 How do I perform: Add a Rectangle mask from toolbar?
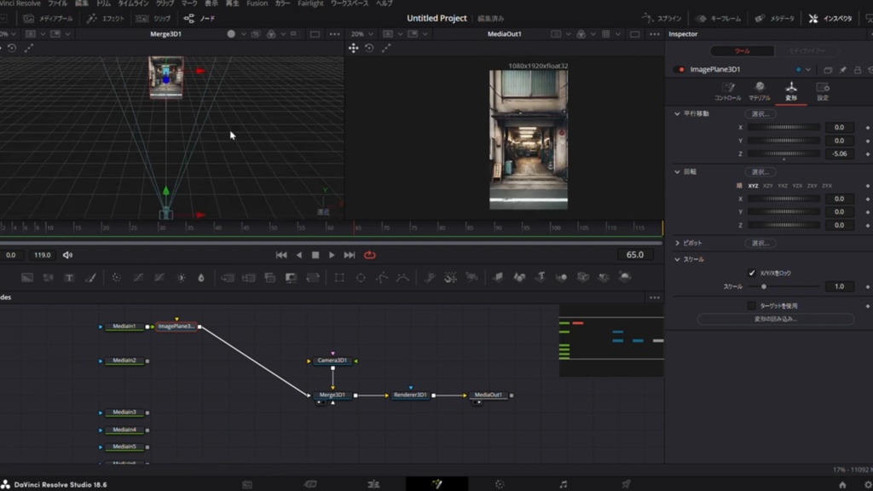pyautogui.click(x=339, y=278)
